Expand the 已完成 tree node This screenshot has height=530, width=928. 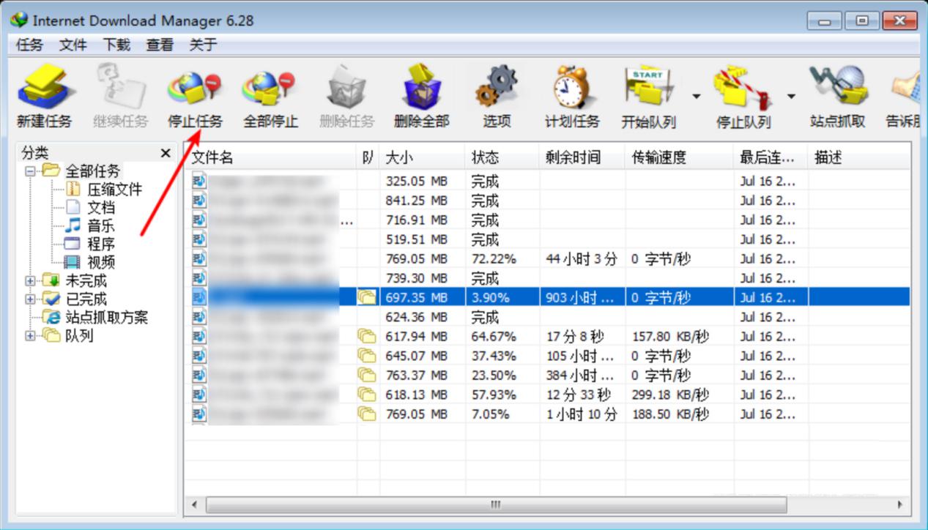tap(30, 299)
